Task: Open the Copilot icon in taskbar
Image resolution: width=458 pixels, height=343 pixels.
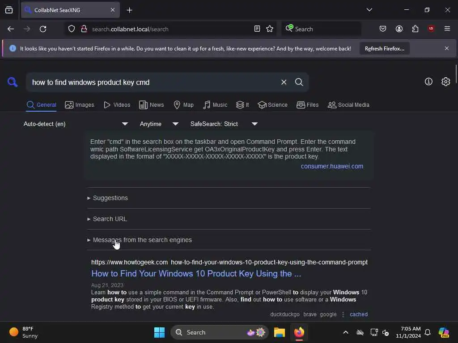Action: [444, 332]
